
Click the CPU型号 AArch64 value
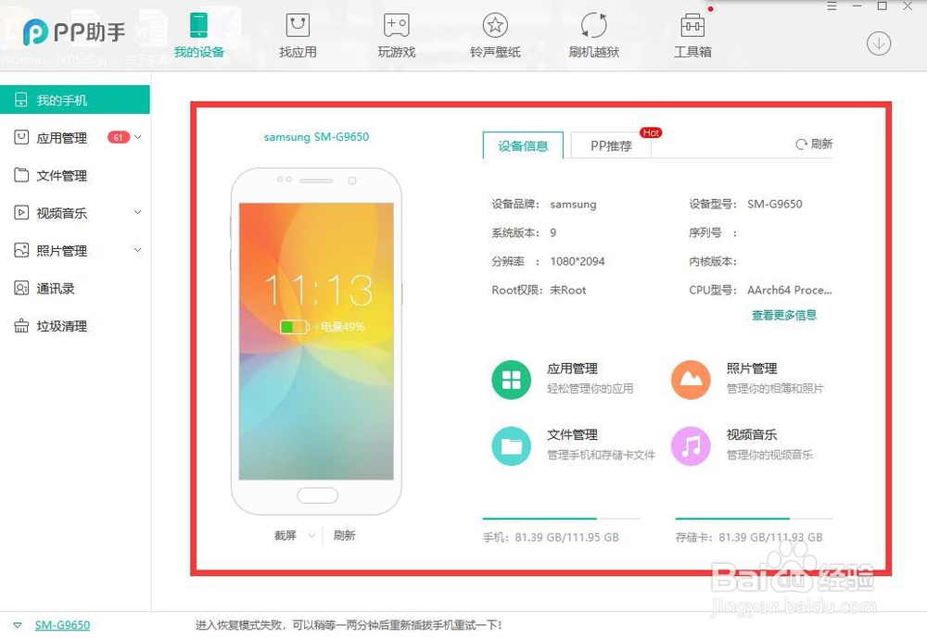coord(789,290)
